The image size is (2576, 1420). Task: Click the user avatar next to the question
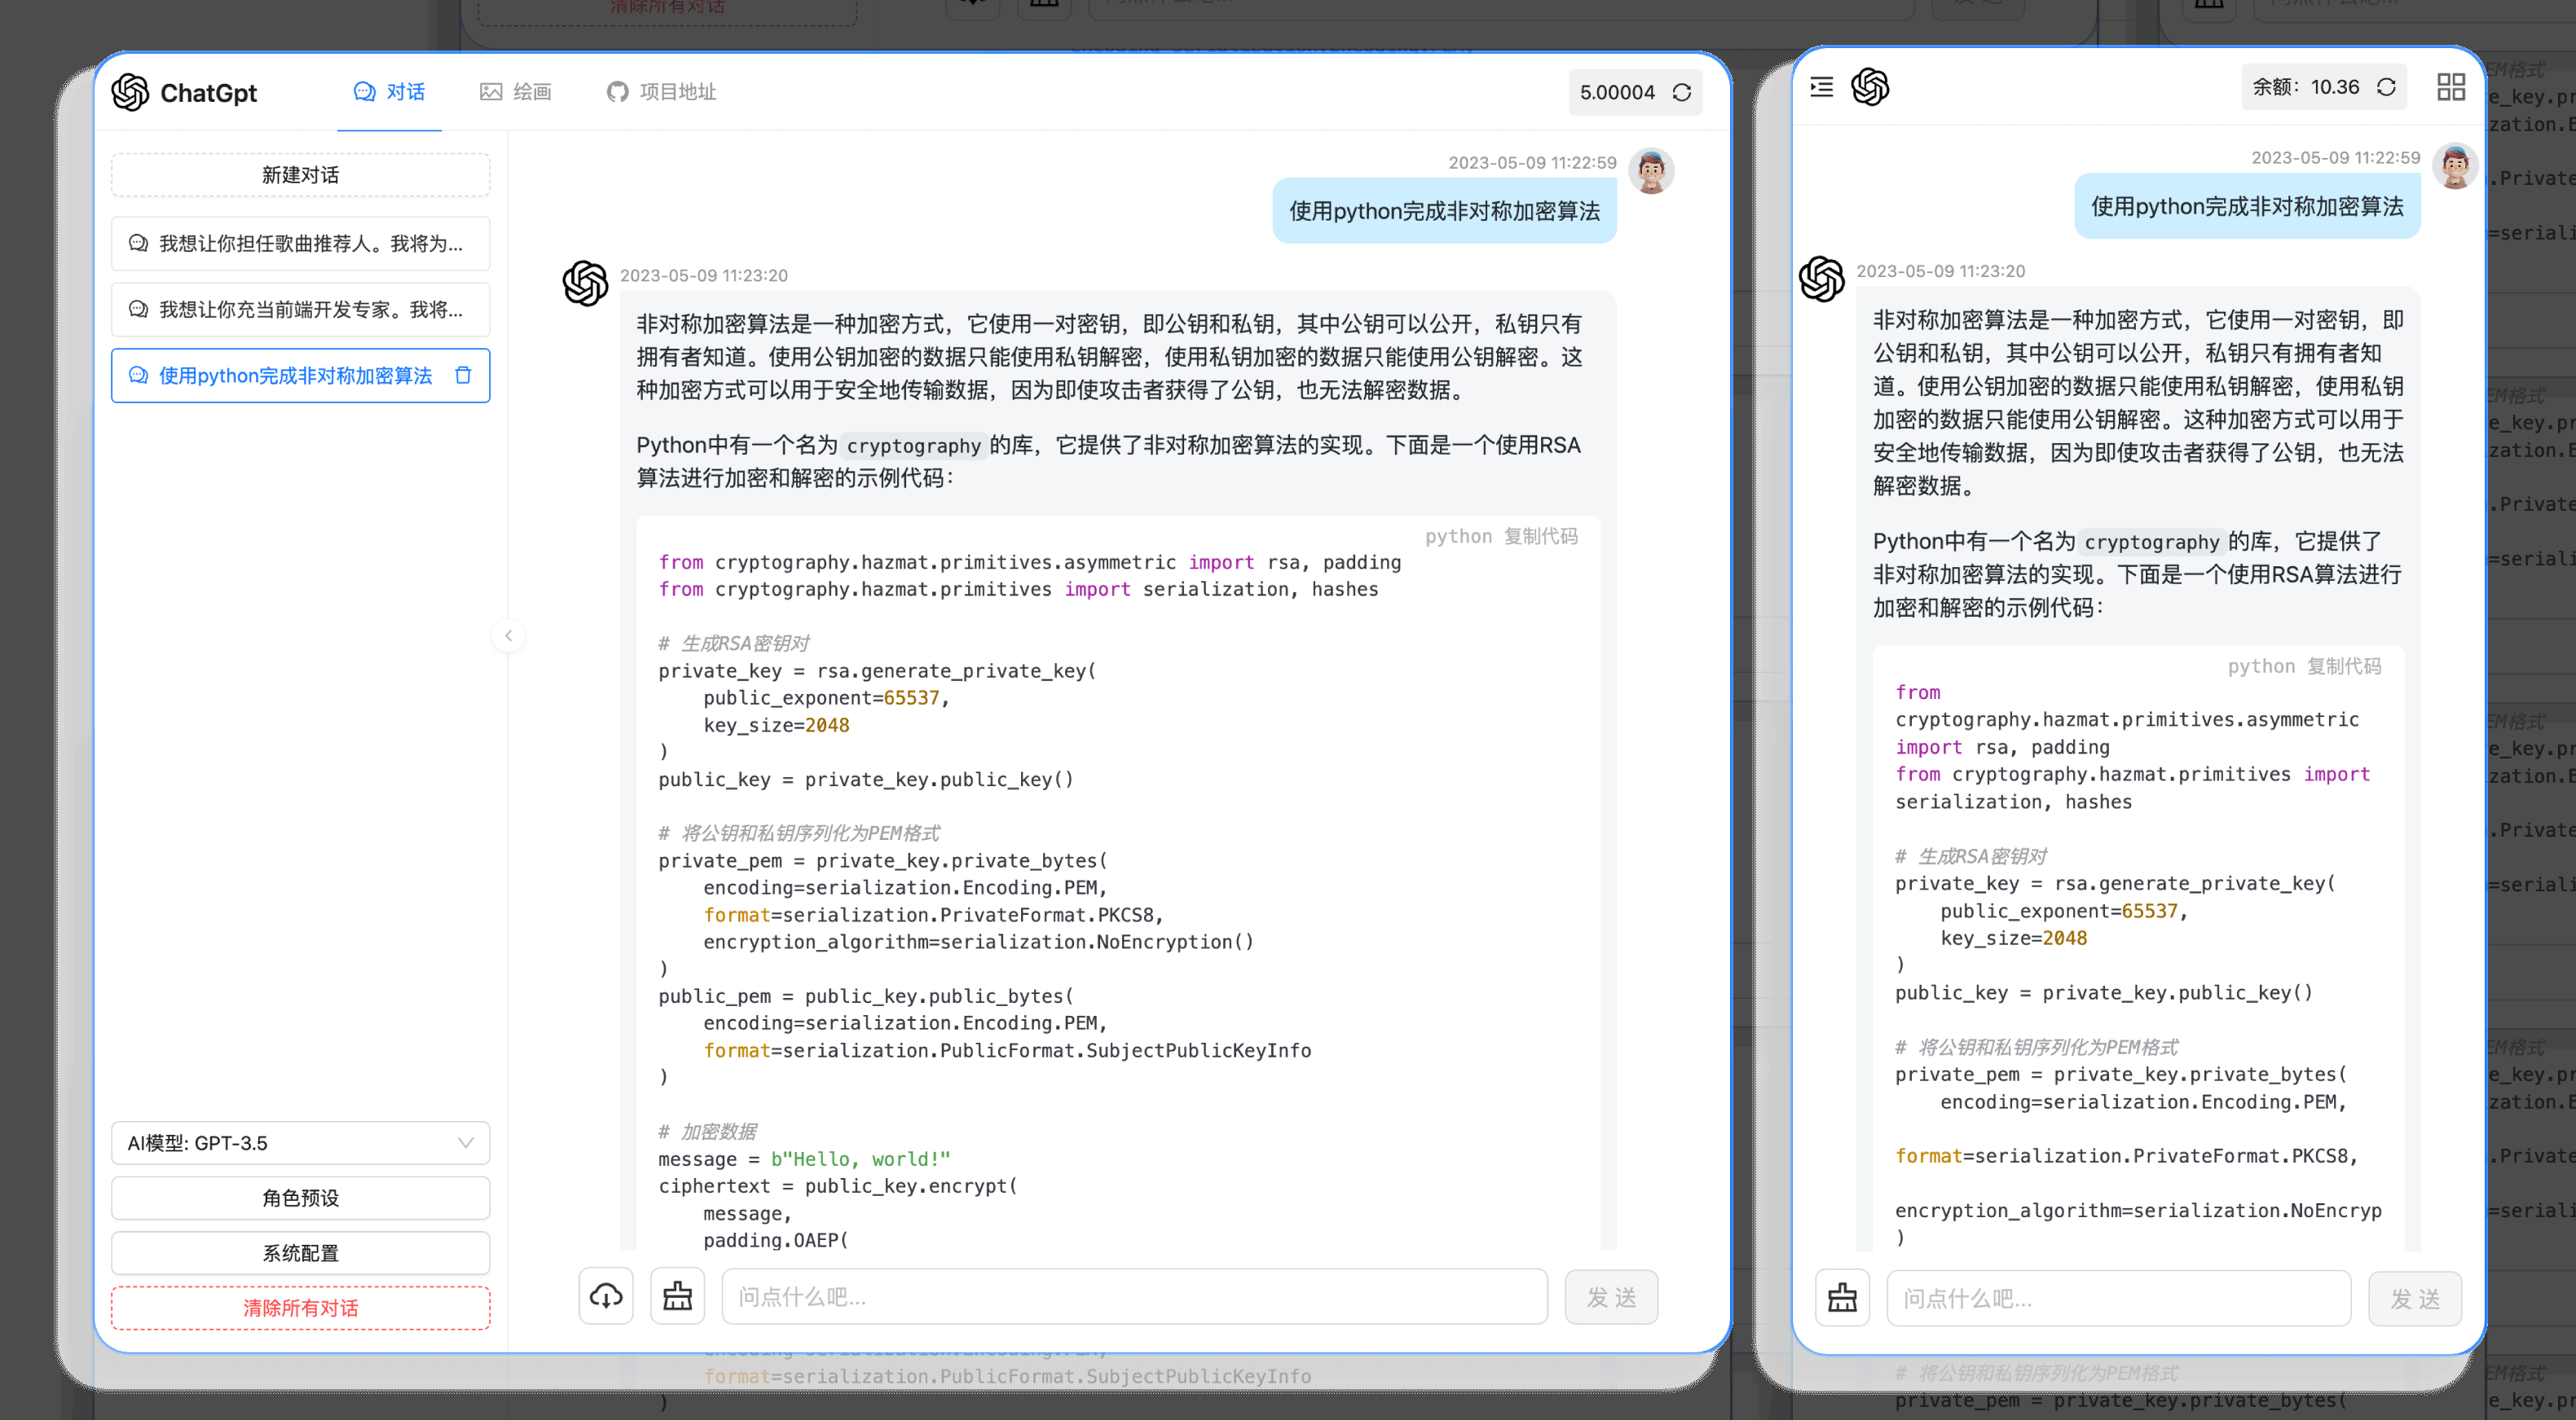(x=1650, y=171)
